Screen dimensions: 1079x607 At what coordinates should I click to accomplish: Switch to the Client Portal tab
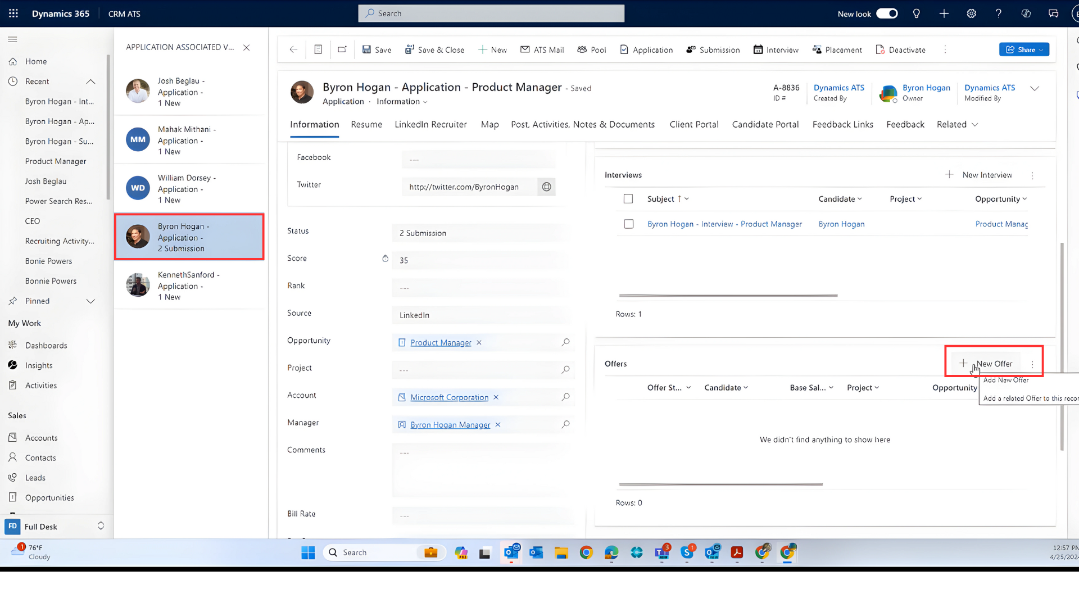(694, 124)
